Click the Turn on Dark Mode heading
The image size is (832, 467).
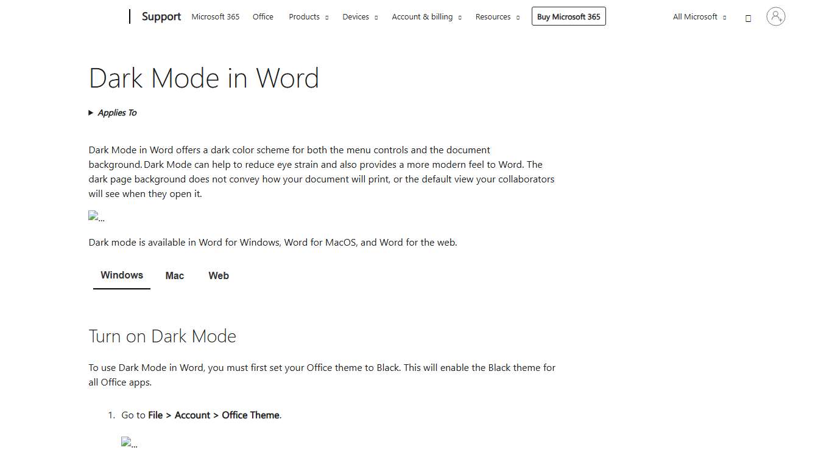(162, 336)
